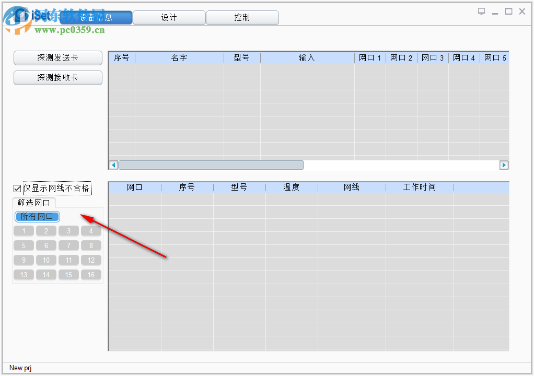This screenshot has width=534, height=376.
Task: Click the New.prj label in the status bar
Action: (20, 368)
